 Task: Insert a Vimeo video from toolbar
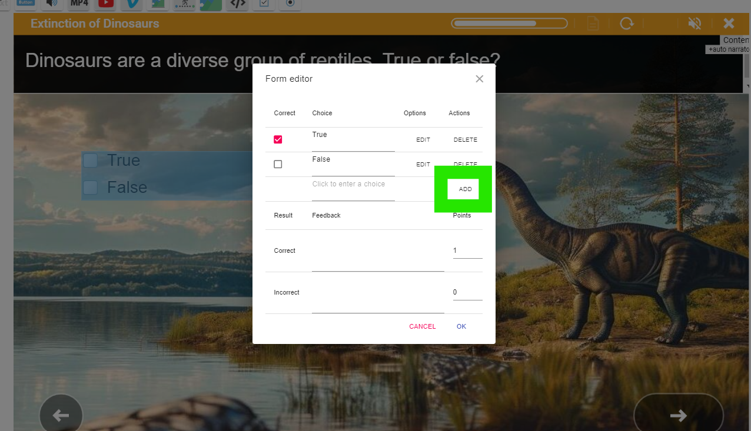pos(132,4)
